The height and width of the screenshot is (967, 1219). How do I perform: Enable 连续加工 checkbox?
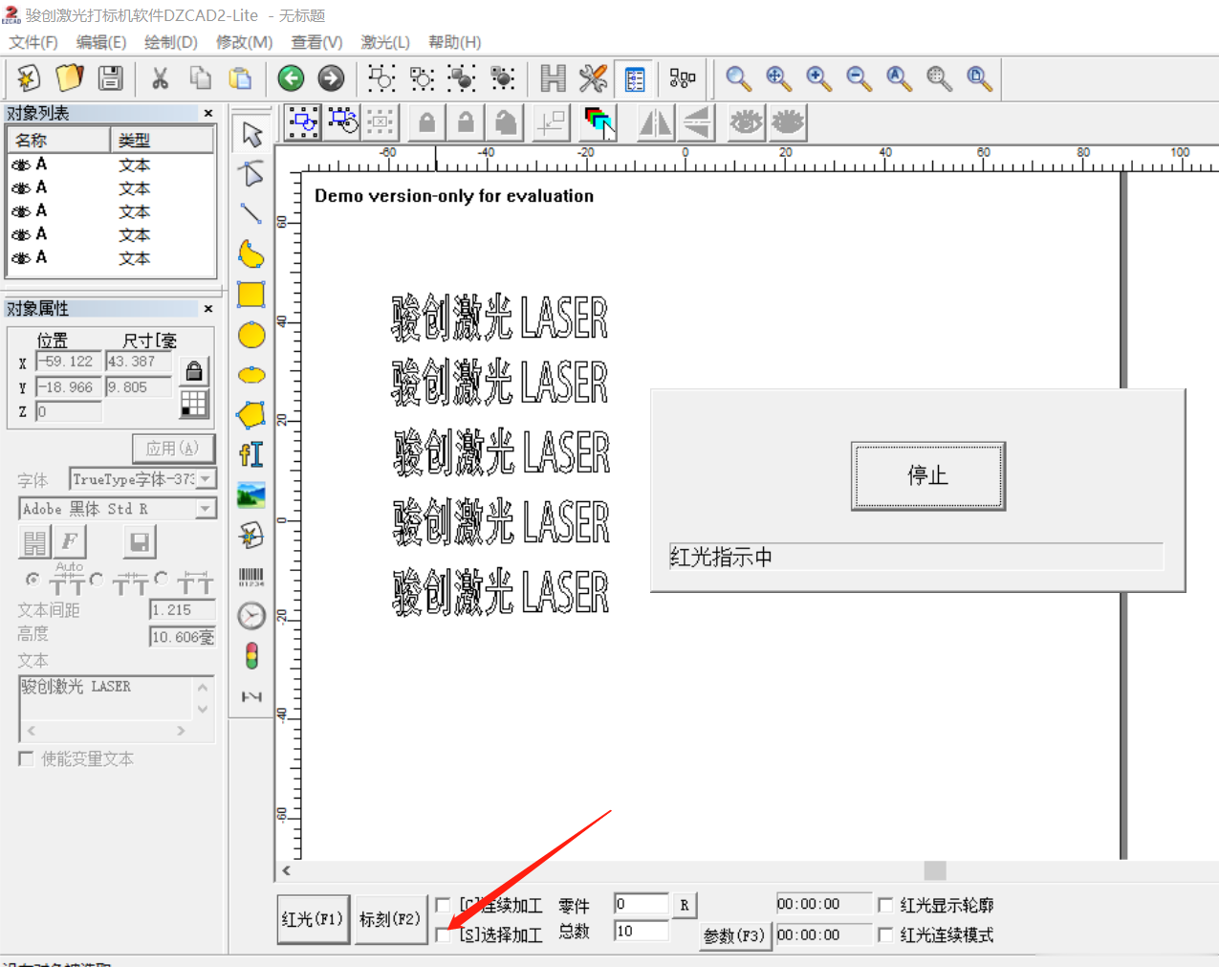(443, 905)
